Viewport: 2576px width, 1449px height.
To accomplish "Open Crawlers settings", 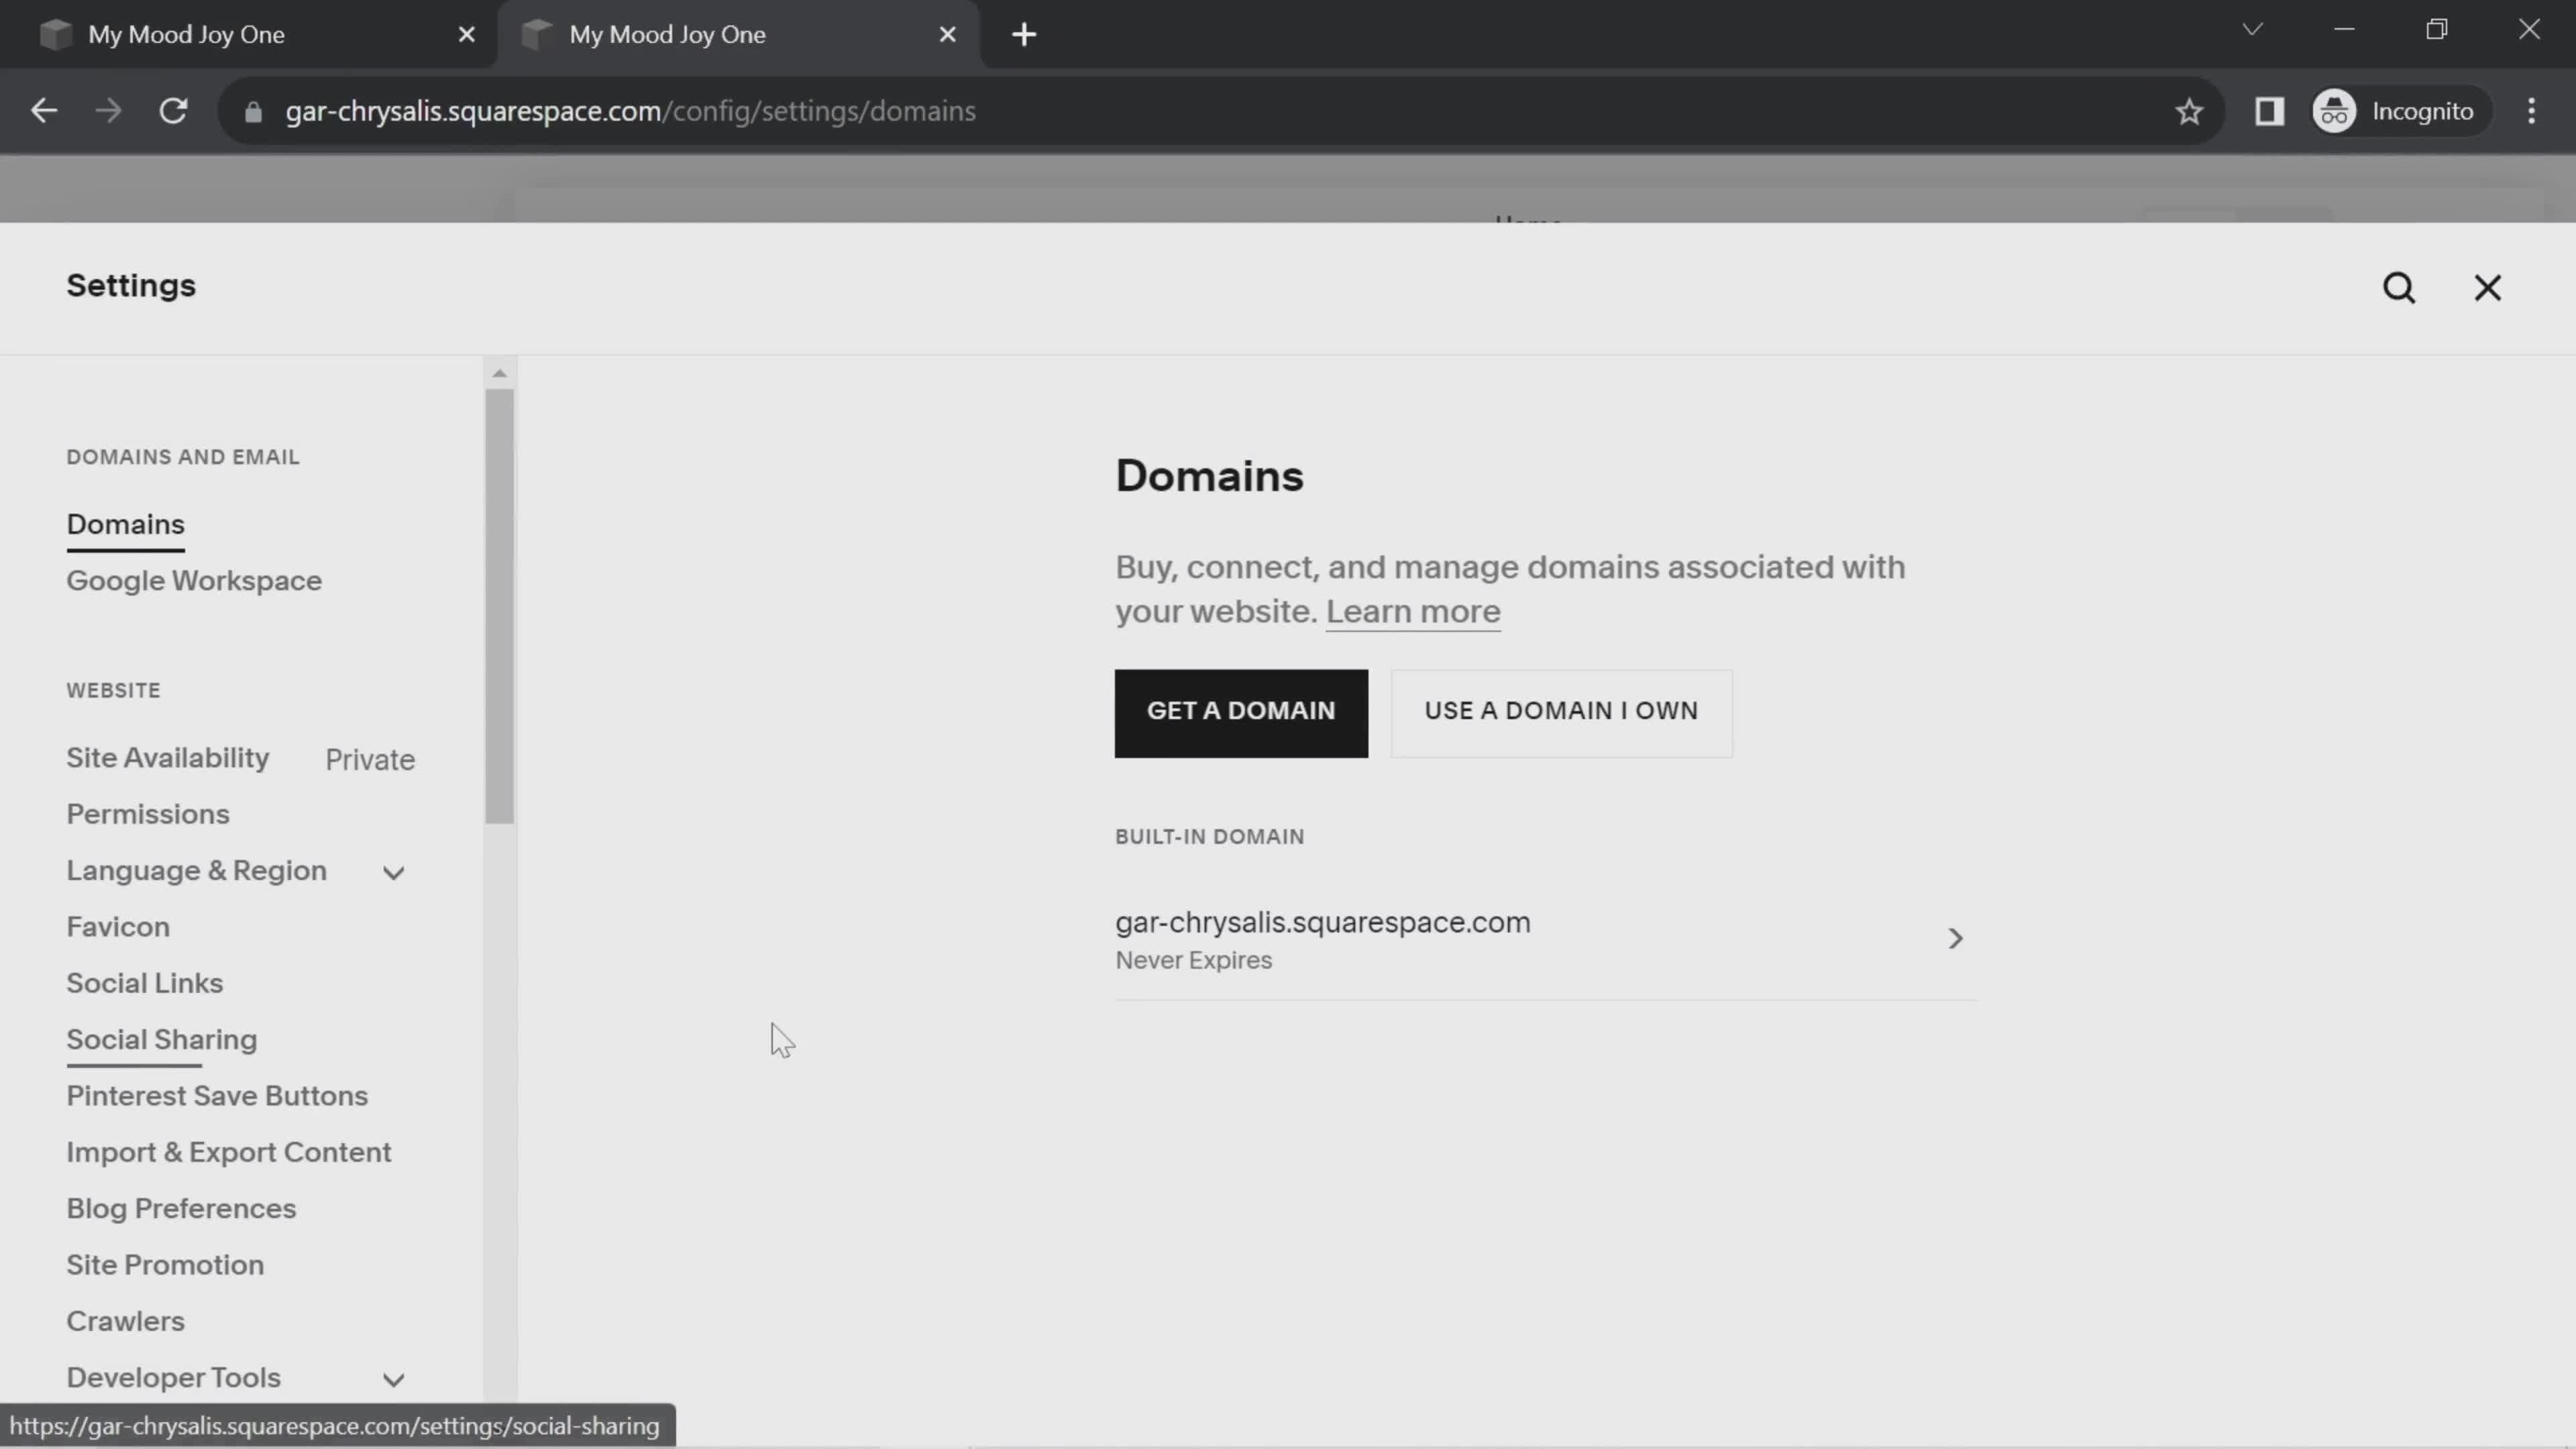I will coord(126,1321).
